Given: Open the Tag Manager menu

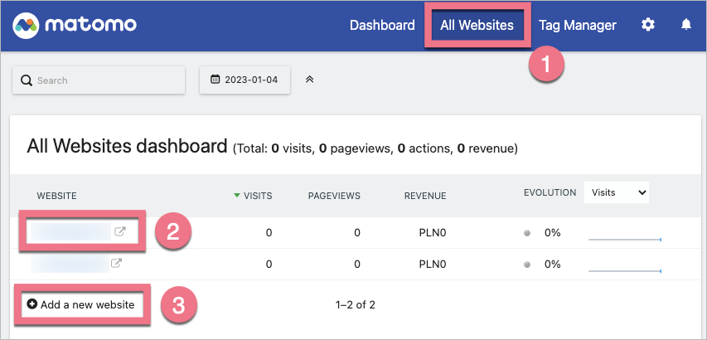Looking at the screenshot, I should click(x=578, y=25).
